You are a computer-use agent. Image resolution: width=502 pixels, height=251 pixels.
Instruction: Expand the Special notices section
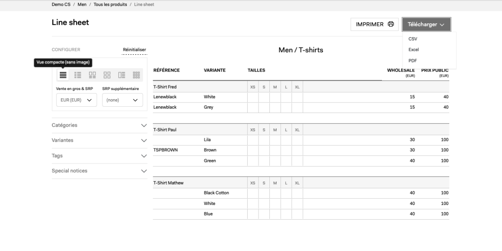pos(99,171)
